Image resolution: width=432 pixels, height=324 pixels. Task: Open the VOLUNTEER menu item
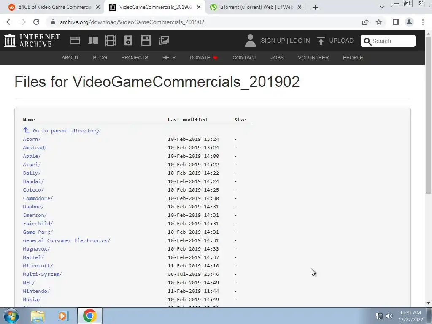click(313, 57)
